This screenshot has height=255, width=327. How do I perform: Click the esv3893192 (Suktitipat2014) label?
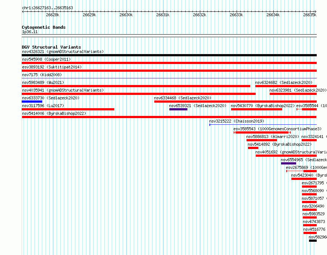[x=52, y=67]
